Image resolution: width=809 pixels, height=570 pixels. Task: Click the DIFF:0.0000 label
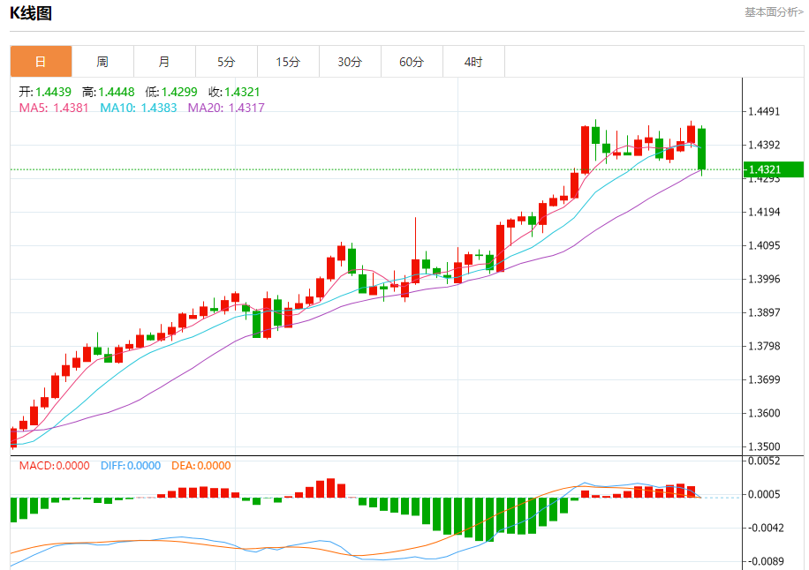131,466
